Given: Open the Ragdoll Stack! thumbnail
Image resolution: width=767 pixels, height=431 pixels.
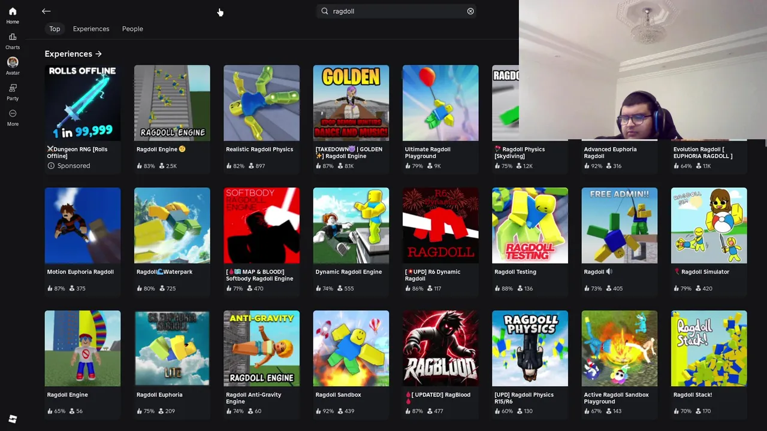Looking at the screenshot, I should point(709,348).
